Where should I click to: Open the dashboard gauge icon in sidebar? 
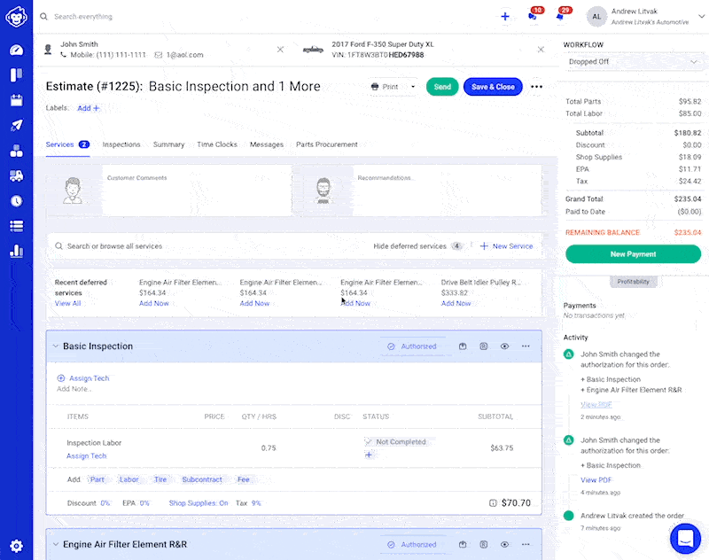(x=16, y=50)
